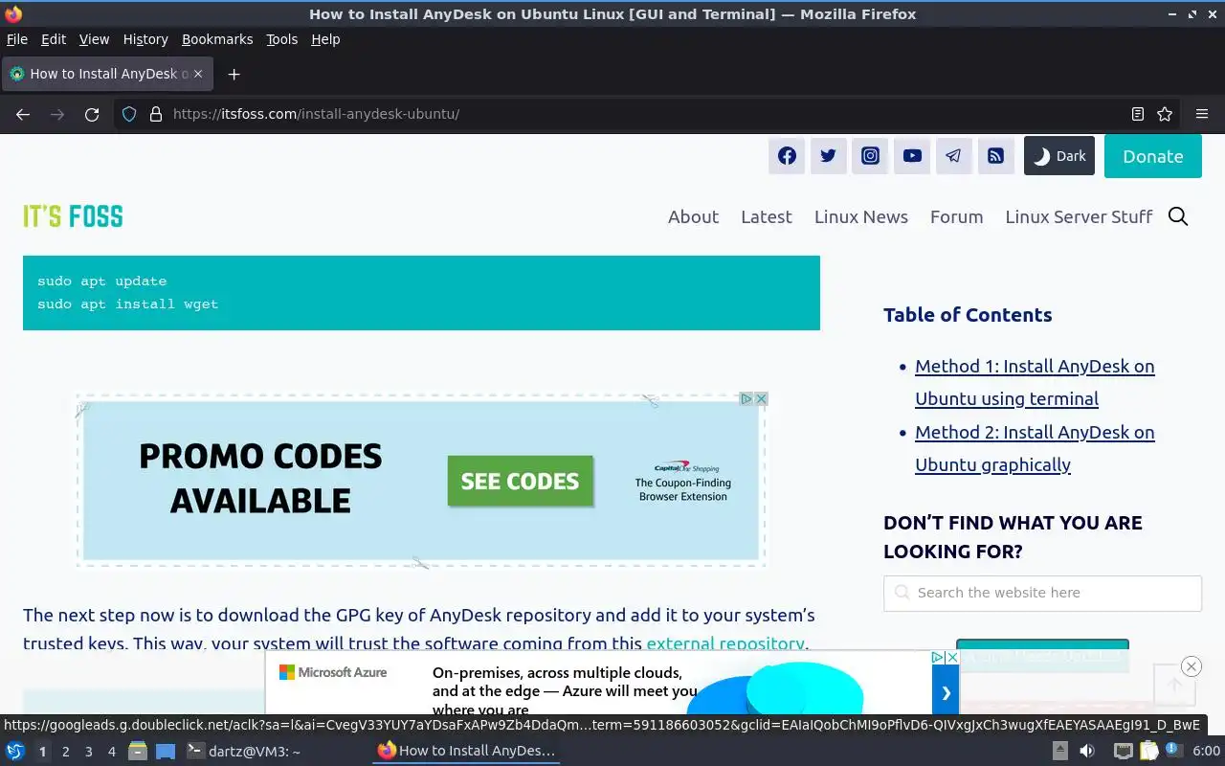Viewport: 1225px width, 766px height.
Task: Switch to workspace 4 in taskbar
Action: point(111,752)
